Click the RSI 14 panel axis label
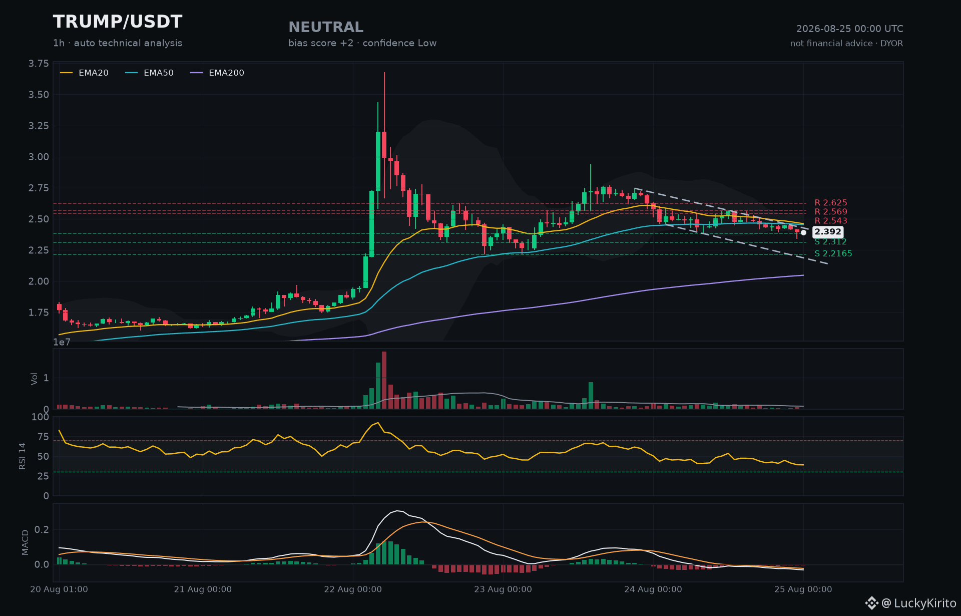Viewport: 961px width, 616px height. tap(22, 456)
